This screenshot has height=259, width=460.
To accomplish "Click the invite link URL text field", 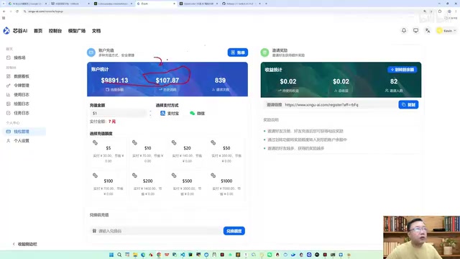I will tap(331, 104).
